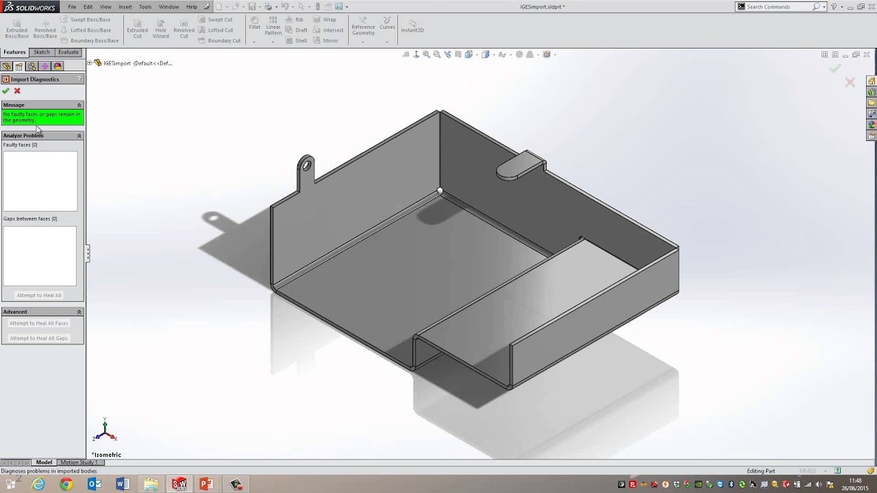Open the Reference Geometry dropdown arrow

(x=363, y=42)
